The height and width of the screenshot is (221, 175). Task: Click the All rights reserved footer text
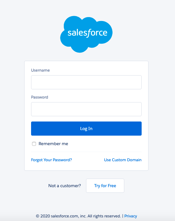[104, 216]
